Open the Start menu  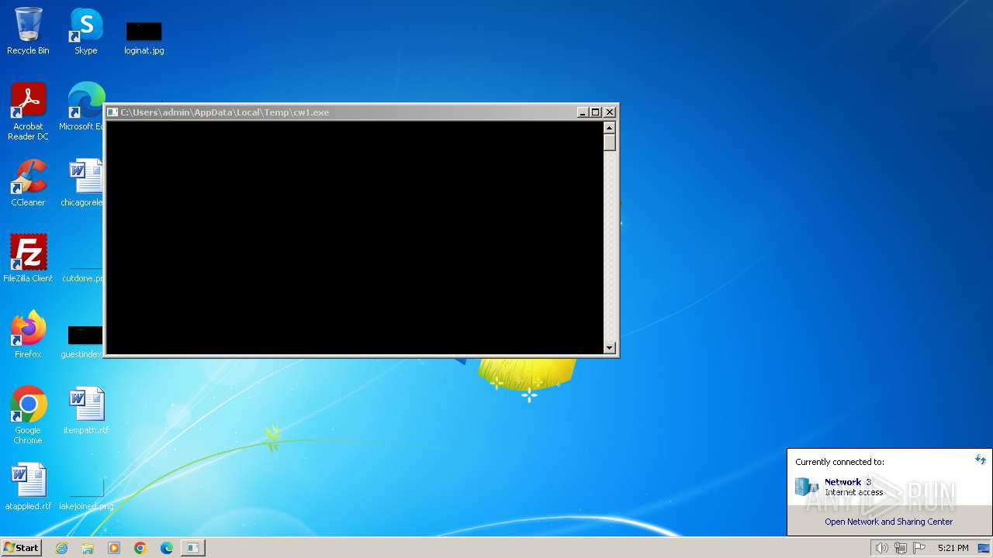(21, 547)
